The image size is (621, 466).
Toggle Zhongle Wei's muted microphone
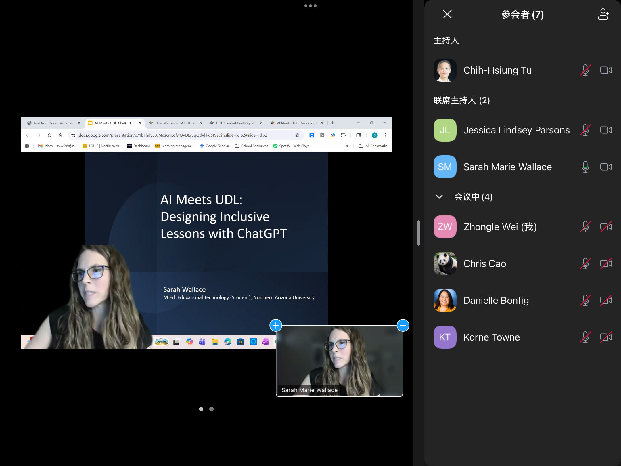(x=585, y=227)
